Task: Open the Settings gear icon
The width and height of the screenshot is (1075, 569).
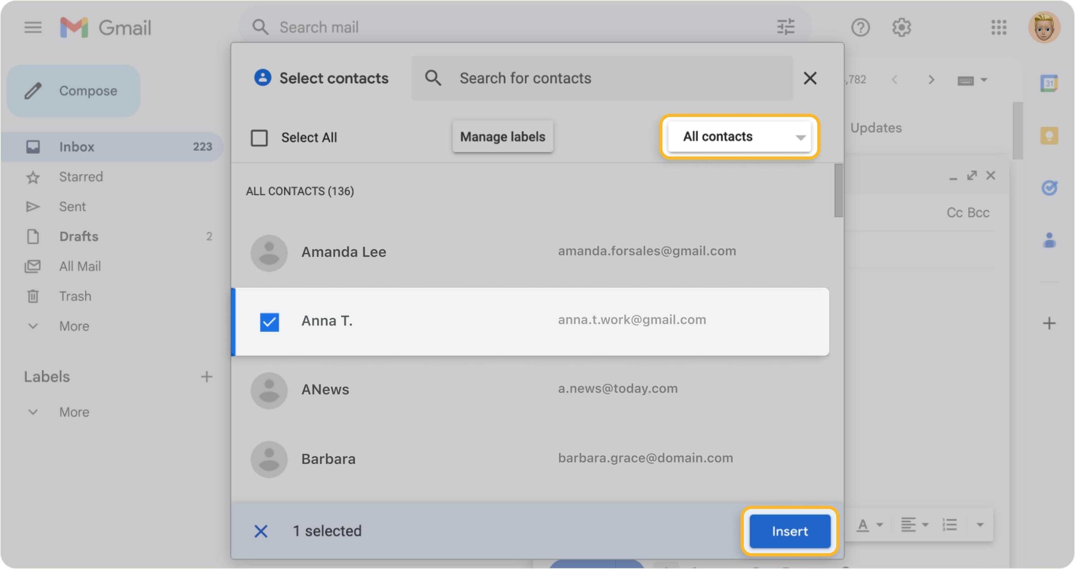Action: point(901,27)
